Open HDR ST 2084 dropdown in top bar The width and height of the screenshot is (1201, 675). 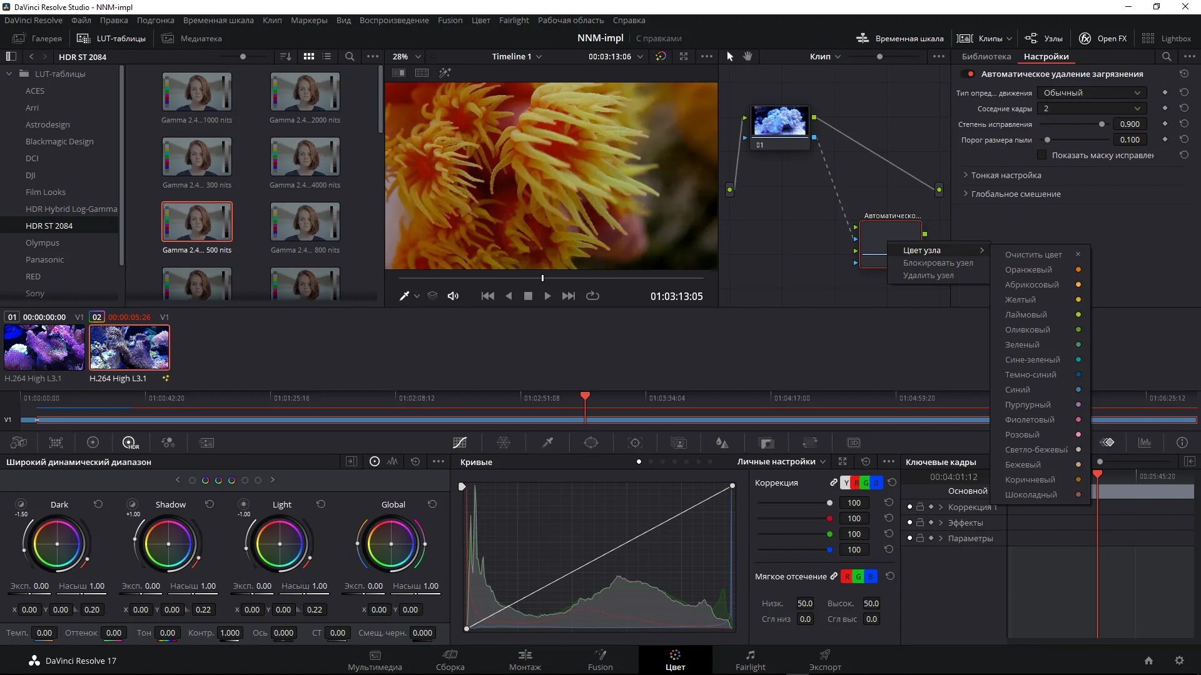(83, 56)
